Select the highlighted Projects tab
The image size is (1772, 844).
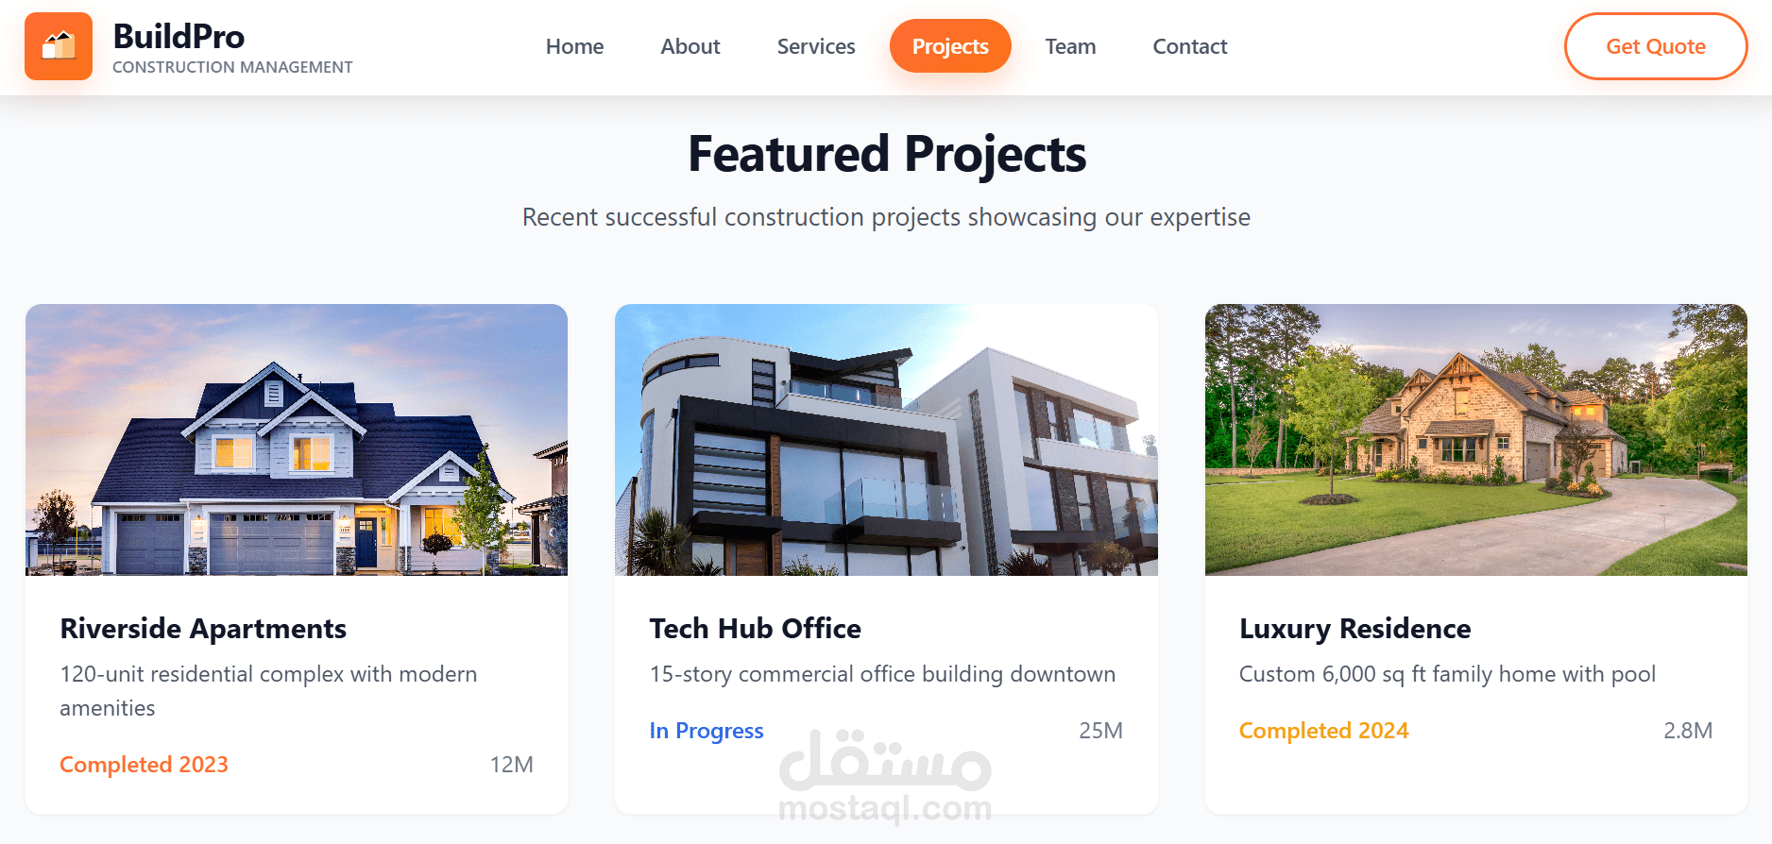tap(950, 46)
